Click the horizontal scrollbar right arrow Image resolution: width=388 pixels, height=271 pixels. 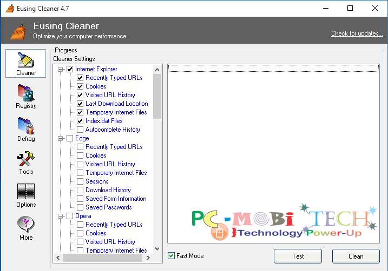coord(148,258)
